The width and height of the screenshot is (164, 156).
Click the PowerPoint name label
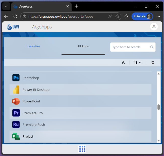click(x=31, y=101)
